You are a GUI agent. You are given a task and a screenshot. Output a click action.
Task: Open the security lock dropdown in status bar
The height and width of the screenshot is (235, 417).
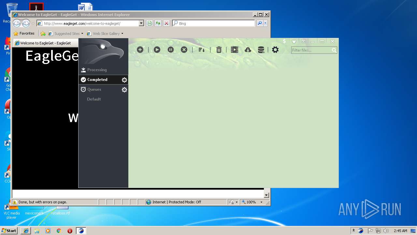tap(233, 202)
